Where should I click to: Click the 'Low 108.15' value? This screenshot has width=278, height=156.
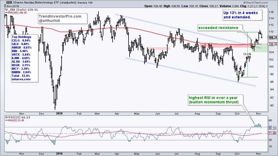click(190, 6)
